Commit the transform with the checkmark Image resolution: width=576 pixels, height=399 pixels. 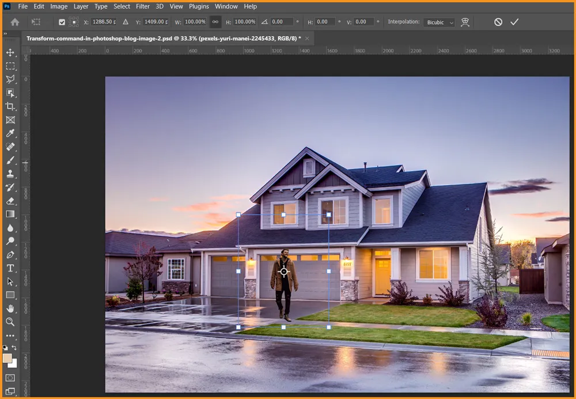tap(514, 22)
